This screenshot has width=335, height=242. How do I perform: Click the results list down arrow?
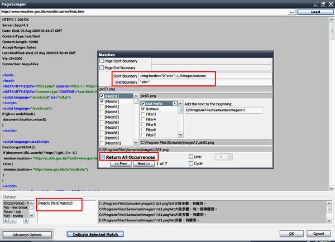pyautogui.click(x=329, y=221)
